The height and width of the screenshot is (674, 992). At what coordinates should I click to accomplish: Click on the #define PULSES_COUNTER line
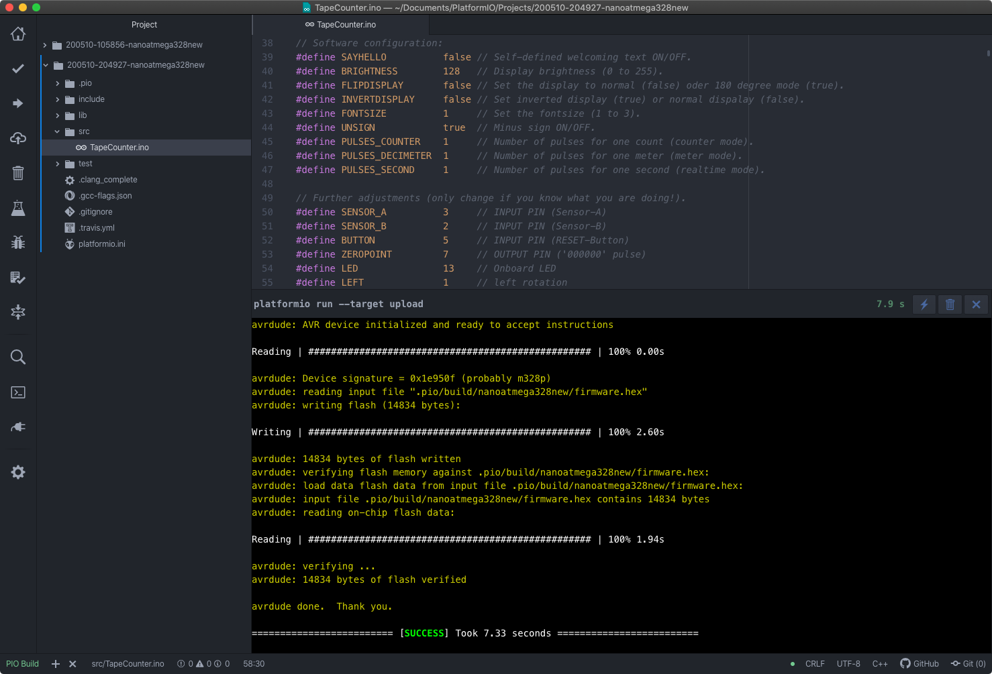point(524,142)
